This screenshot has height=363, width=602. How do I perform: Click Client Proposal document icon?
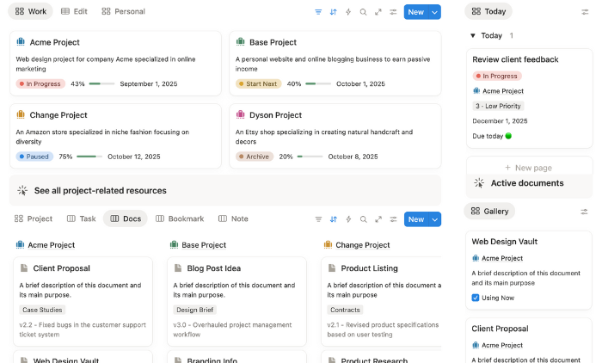pyautogui.click(x=24, y=268)
